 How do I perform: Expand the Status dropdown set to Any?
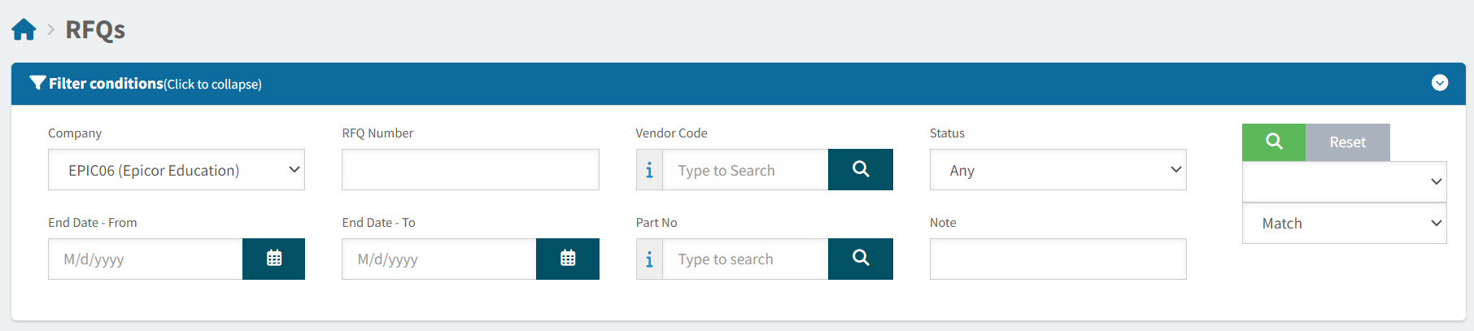(1058, 170)
